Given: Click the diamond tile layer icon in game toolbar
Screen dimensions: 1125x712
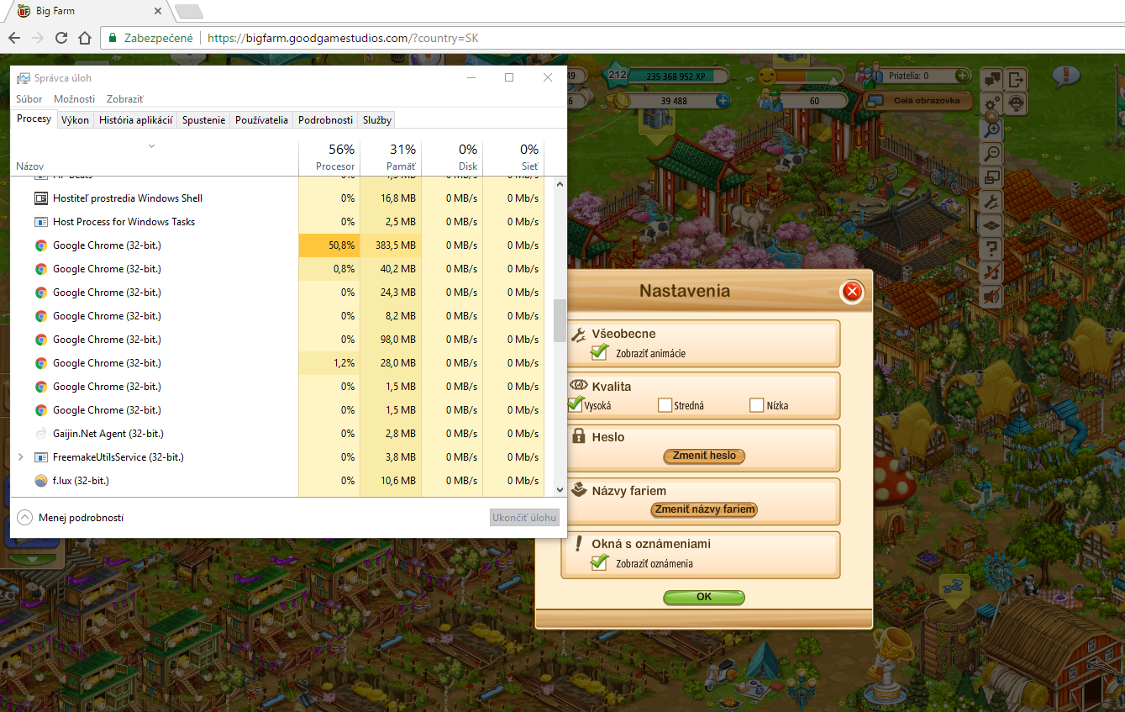Looking at the screenshot, I should 992,224.
